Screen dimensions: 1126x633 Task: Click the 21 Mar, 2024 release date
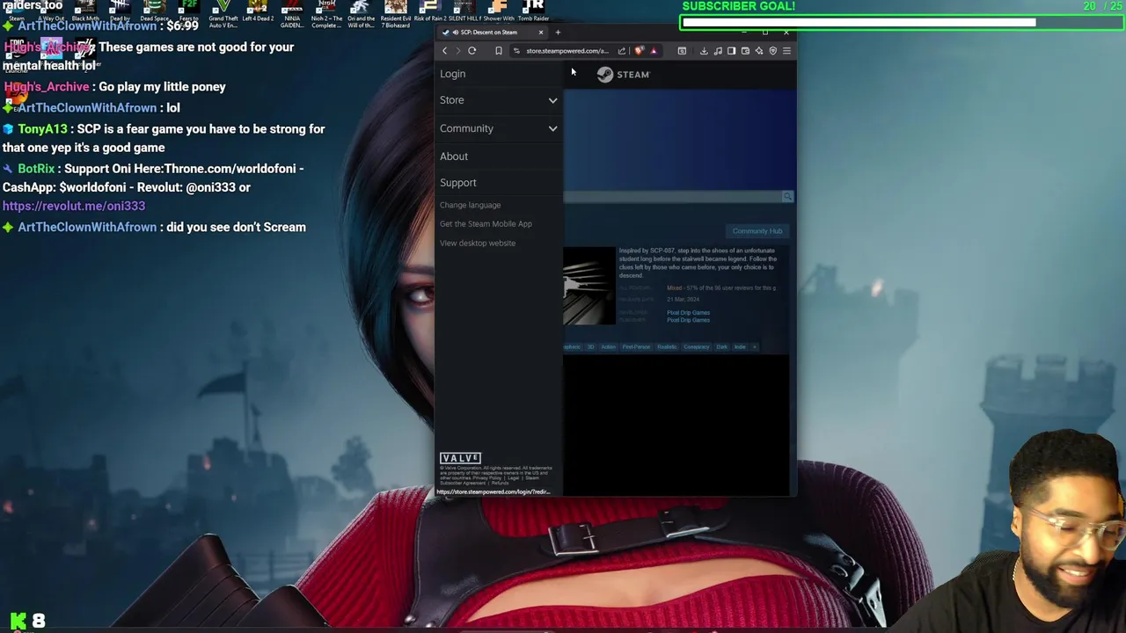pyautogui.click(x=682, y=300)
